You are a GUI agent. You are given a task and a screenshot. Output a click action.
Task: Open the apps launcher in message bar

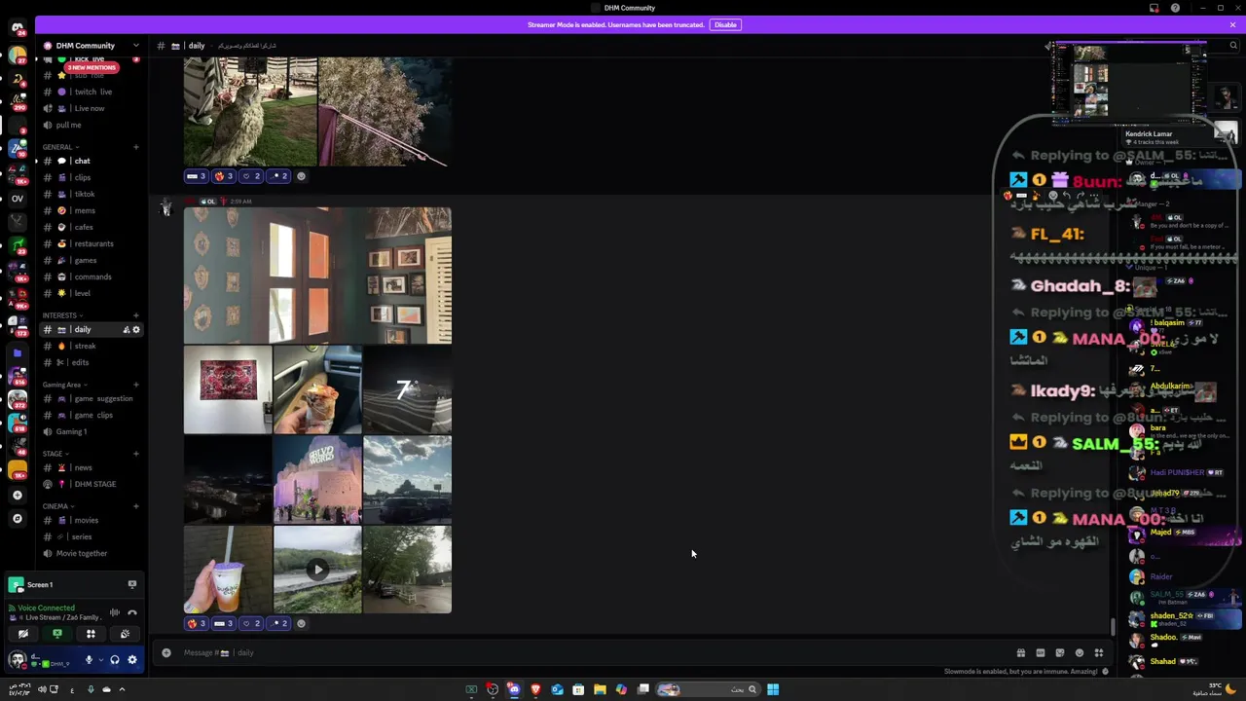coord(1098,653)
